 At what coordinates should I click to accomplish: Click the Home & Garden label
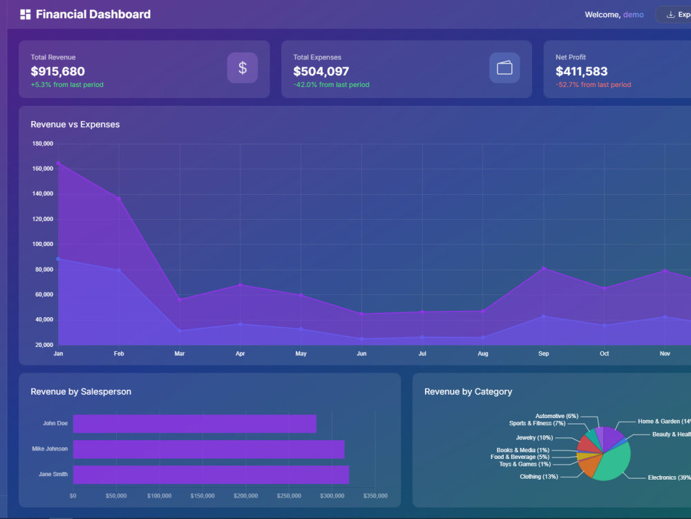(664, 421)
